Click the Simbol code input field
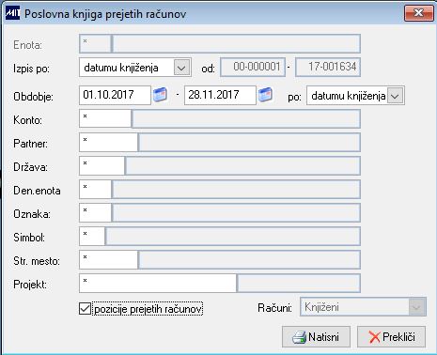 (x=92, y=236)
